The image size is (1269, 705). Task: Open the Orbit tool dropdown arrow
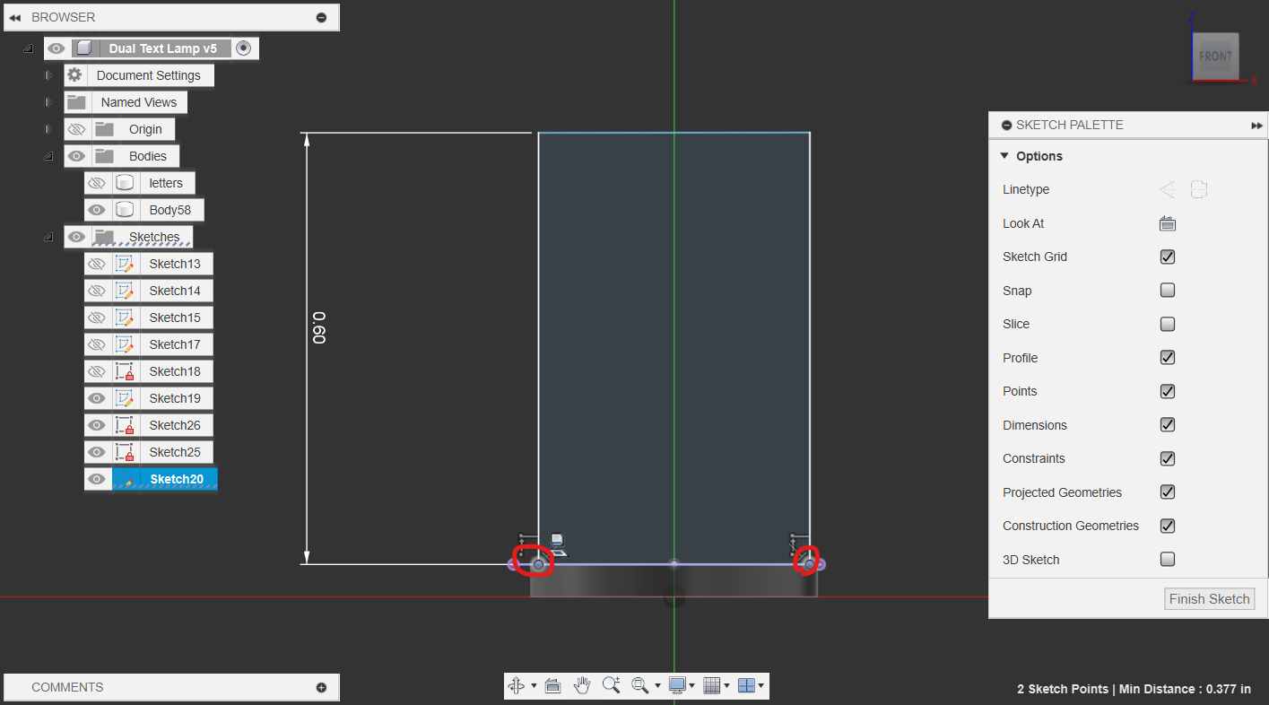(534, 686)
